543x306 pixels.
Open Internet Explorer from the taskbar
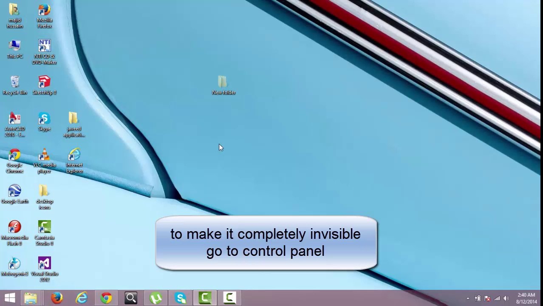pyautogui.click(x=82, y=298)
